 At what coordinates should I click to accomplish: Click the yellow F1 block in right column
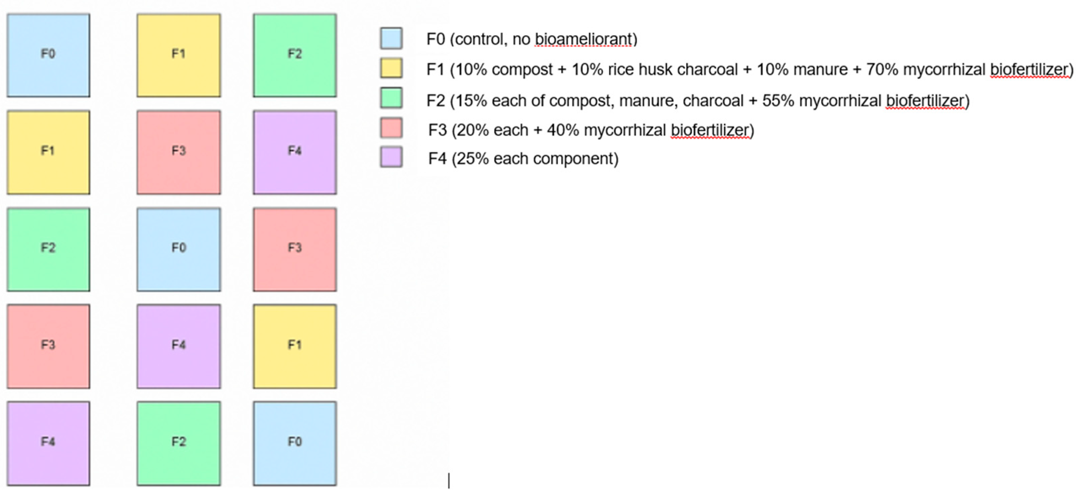click(x=295, y=346)
